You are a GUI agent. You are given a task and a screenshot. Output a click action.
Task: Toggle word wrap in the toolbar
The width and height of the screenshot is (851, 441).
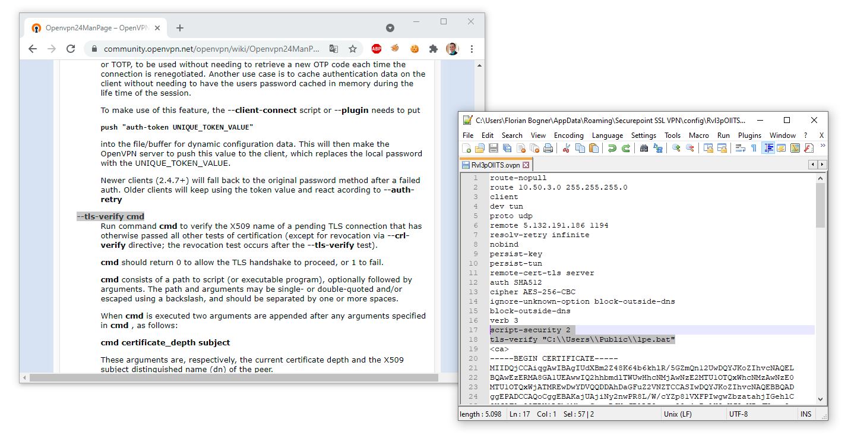[x=741, y=149]
